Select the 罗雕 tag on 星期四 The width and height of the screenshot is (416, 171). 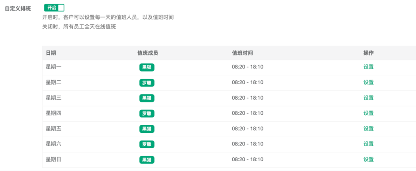pyautogui.click(x=146, y=113)
